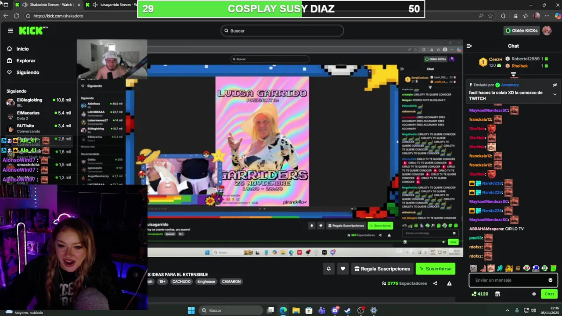Viewport: 562px width, 316px height.
Task: Show hidden system tray icons chevron
Action: pyautogui.click(x=508, y=310)
